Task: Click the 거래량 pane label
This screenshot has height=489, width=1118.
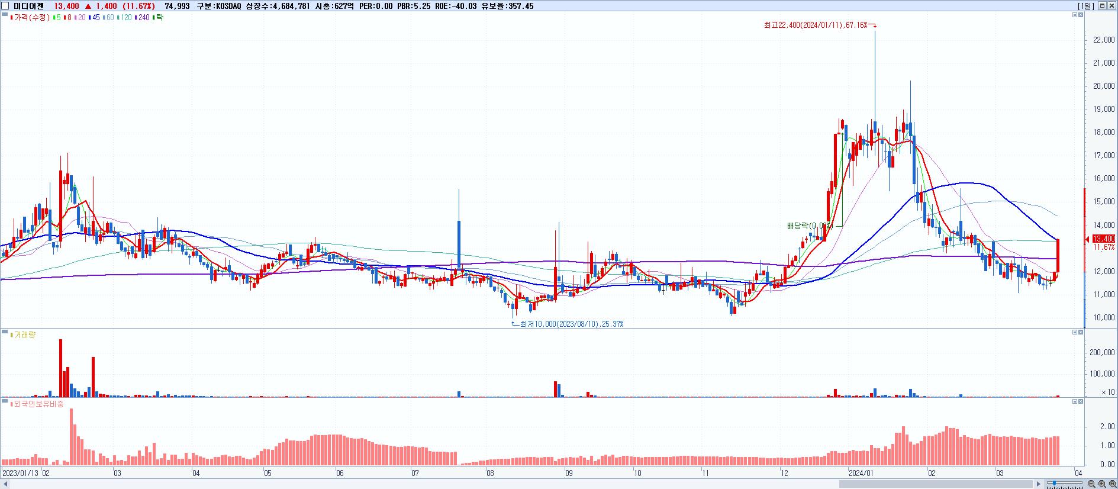Action: pos(25,335)
